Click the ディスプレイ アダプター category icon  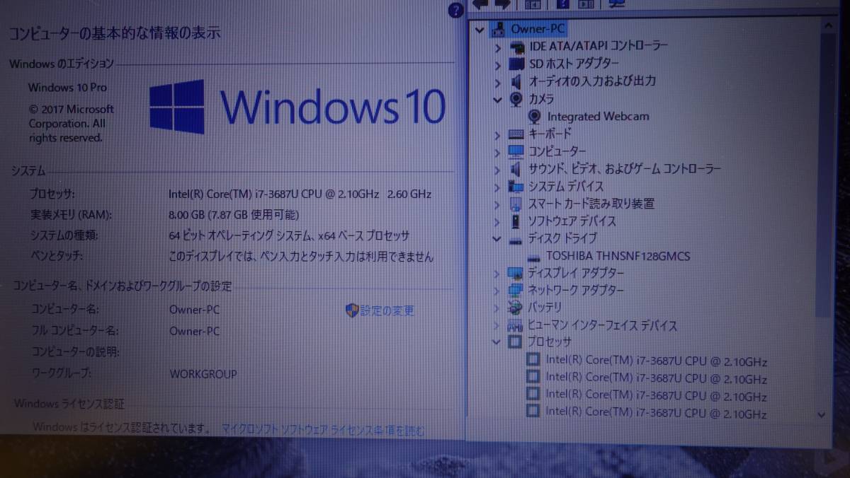coord(516,273)
